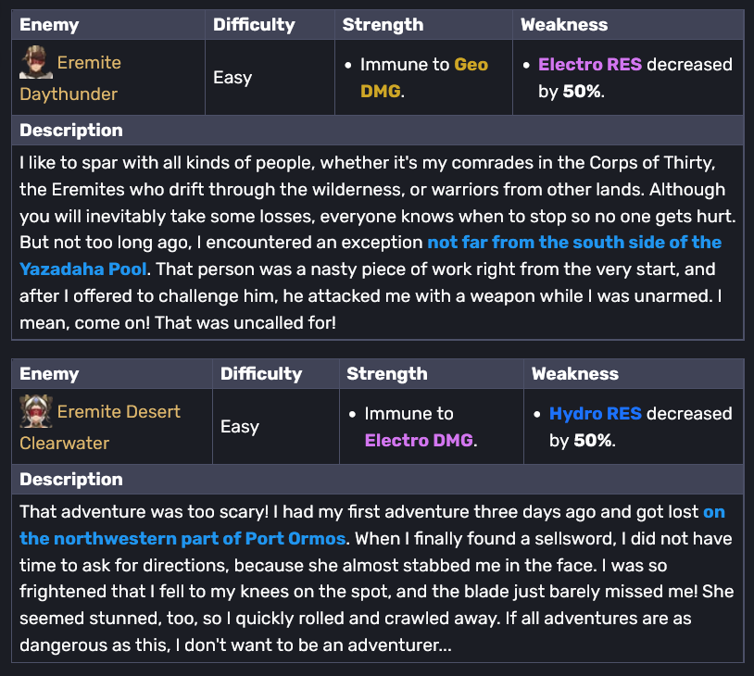The width and height of the screenshot is (754, 676).
Task: Select the Strength header above Electro DMG
Action: tap(387, 374)
